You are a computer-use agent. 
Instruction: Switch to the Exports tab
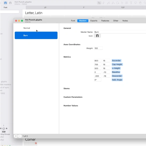tap(94, 21)
